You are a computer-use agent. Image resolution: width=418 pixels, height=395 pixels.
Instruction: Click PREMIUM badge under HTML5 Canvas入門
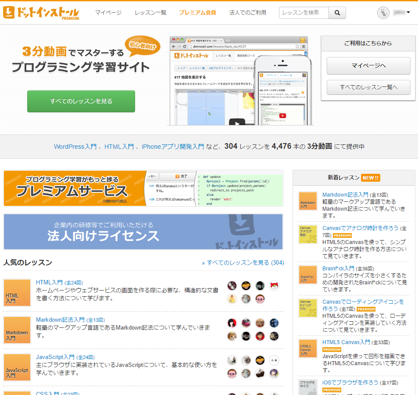pyautogui.click(x=332, y=350)
